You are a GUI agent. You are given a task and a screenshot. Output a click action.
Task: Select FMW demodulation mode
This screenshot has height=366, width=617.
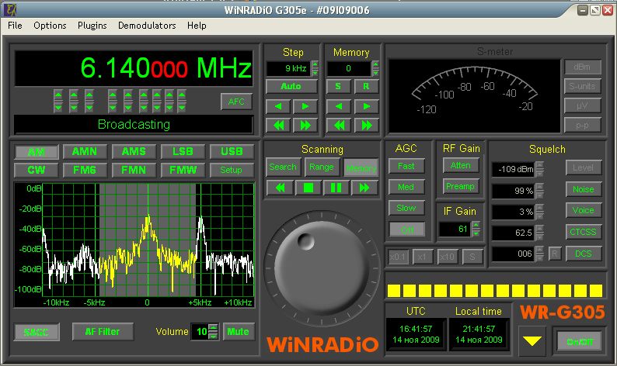tap(183, 170)
